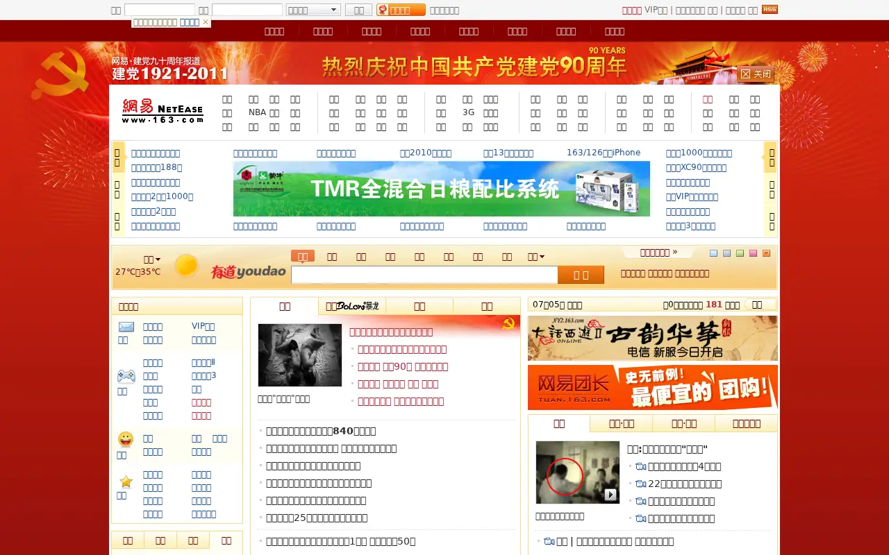The image size is (889, 555).
Task: Open the weather city dropdown
Action: click(x=152, y=259)
